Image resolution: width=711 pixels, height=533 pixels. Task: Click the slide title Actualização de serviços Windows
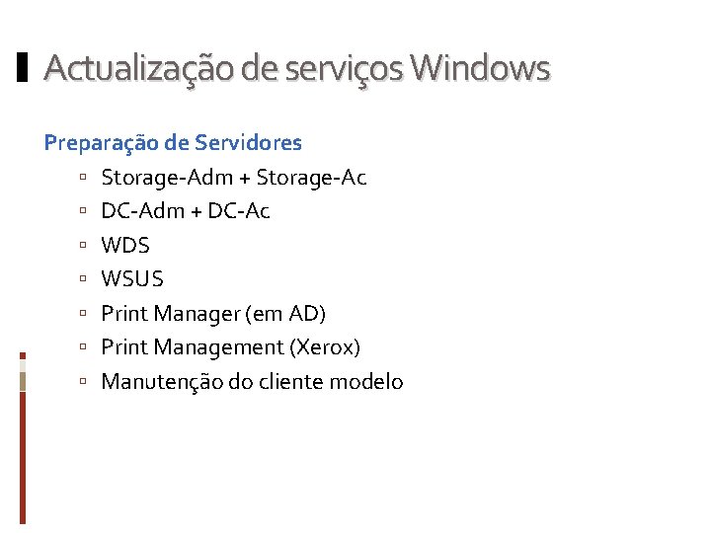click(x=297, y=68)
